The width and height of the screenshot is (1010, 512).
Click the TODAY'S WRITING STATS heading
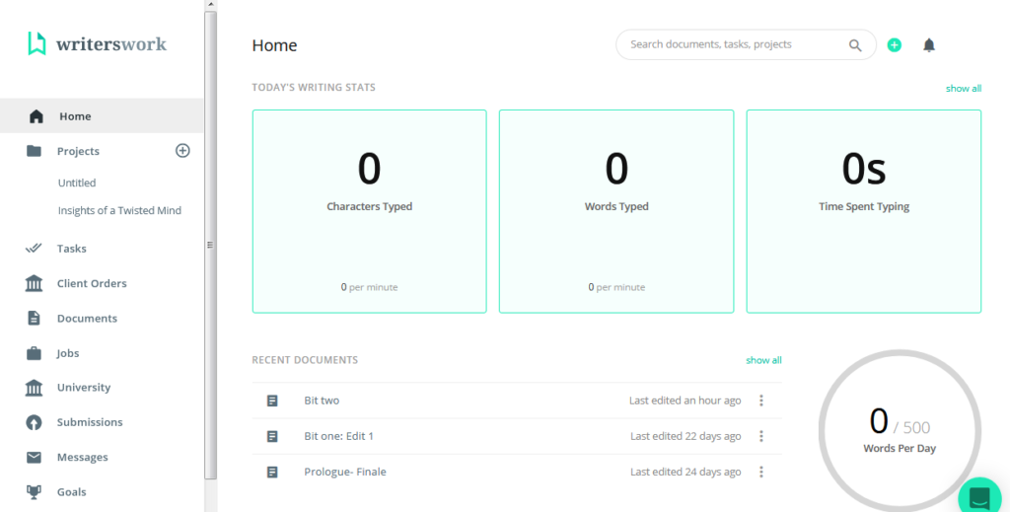click(314, 87)
